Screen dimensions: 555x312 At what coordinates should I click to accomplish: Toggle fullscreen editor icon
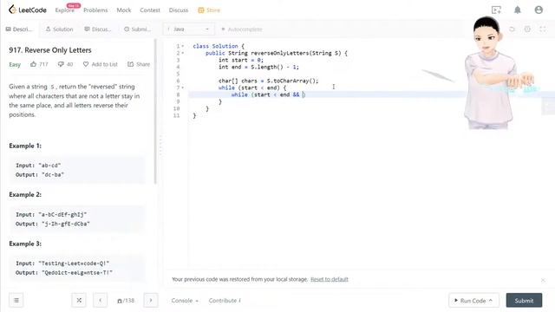pyautogui.click(x=543, y=29)
